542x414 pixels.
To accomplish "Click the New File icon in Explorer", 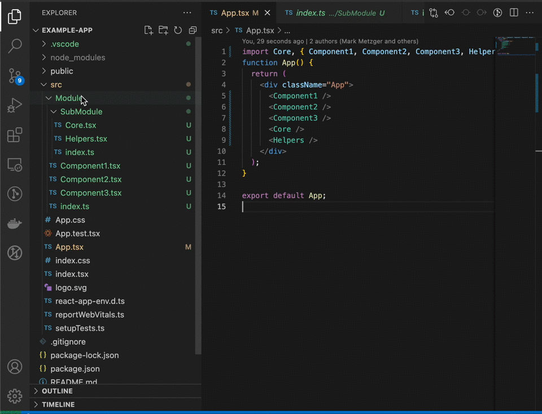I will [148, 30].
